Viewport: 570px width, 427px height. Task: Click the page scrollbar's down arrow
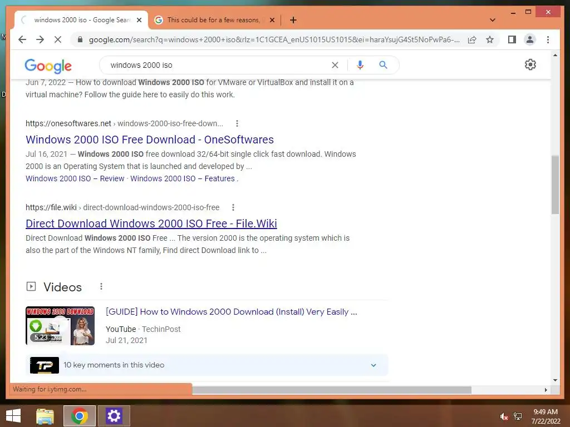click(555, 380)
